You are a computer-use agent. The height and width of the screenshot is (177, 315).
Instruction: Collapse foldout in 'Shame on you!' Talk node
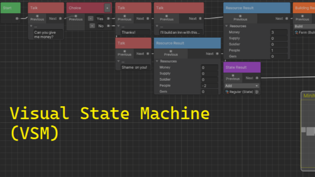pos(118,61)
